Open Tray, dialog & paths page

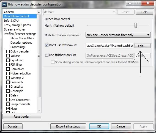17,25
